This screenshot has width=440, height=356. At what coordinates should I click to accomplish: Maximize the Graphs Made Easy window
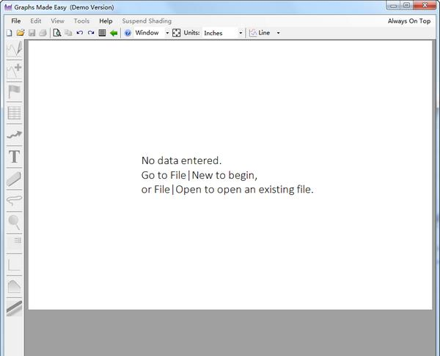406,6
